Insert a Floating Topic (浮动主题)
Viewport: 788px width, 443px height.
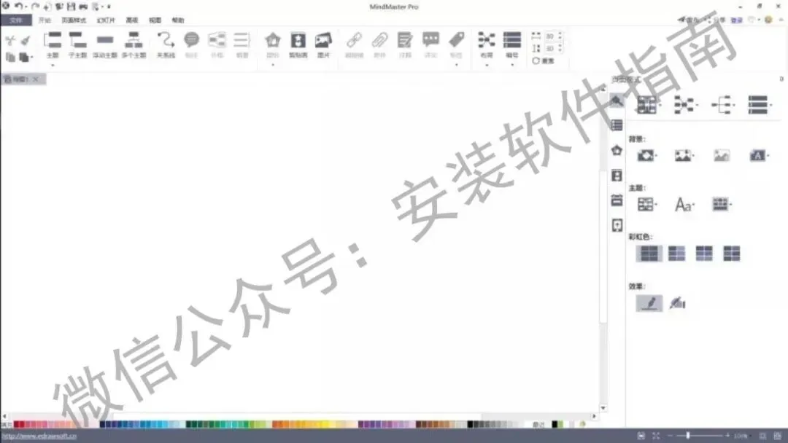coord(105,44)
